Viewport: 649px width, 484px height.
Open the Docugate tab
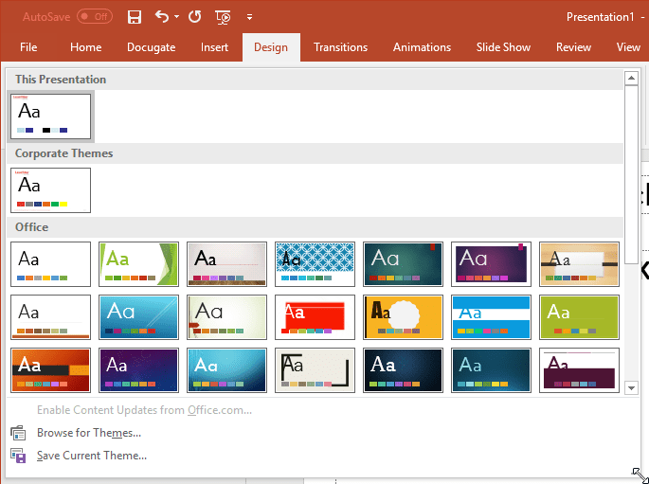pyautogui.click(x=151, y=47)
